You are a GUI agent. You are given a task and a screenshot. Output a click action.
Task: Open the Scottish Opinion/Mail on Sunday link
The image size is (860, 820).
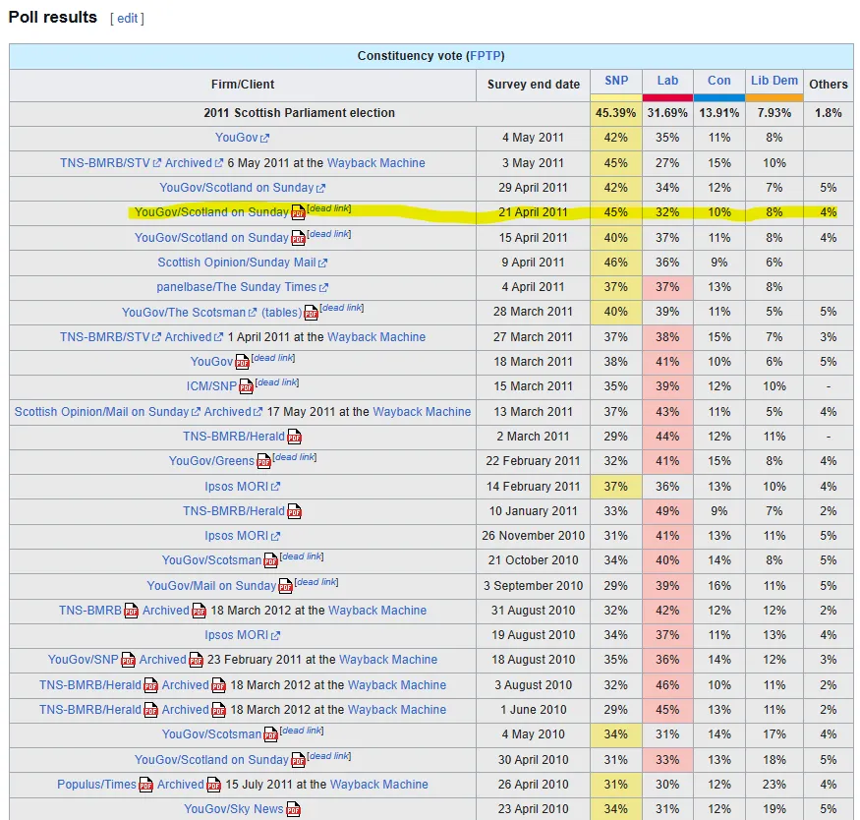(x=101, y=411)
